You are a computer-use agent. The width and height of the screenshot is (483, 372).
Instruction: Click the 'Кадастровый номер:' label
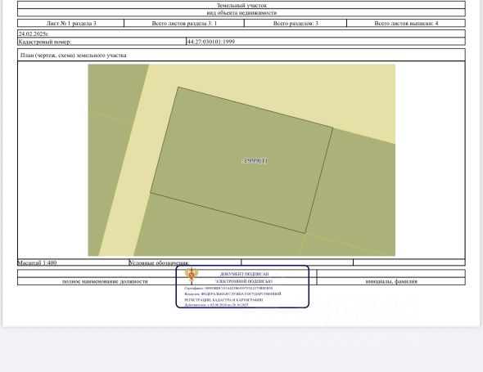(x=45, y=42)
